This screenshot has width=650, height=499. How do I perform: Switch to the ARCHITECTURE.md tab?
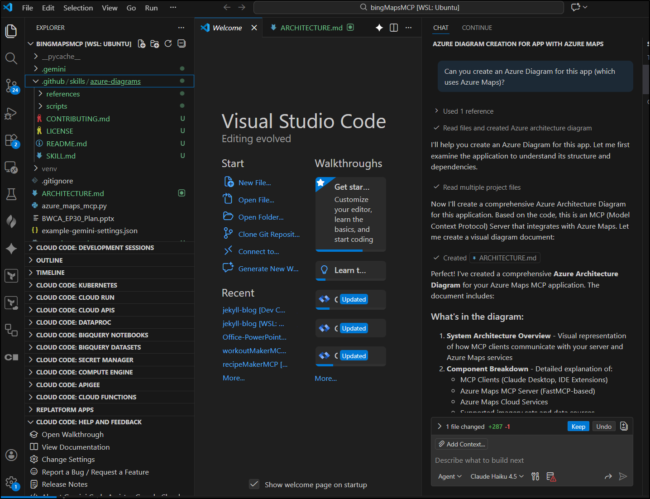click(x=311, y=28)
